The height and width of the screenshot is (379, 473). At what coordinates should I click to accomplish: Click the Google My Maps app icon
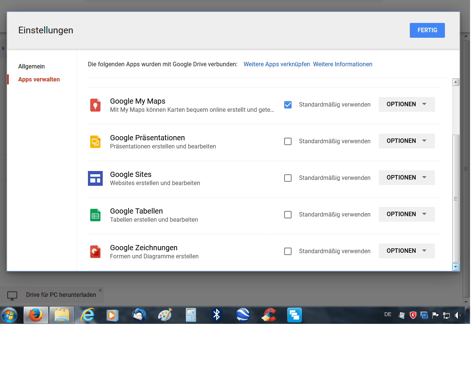pos(95,105)
